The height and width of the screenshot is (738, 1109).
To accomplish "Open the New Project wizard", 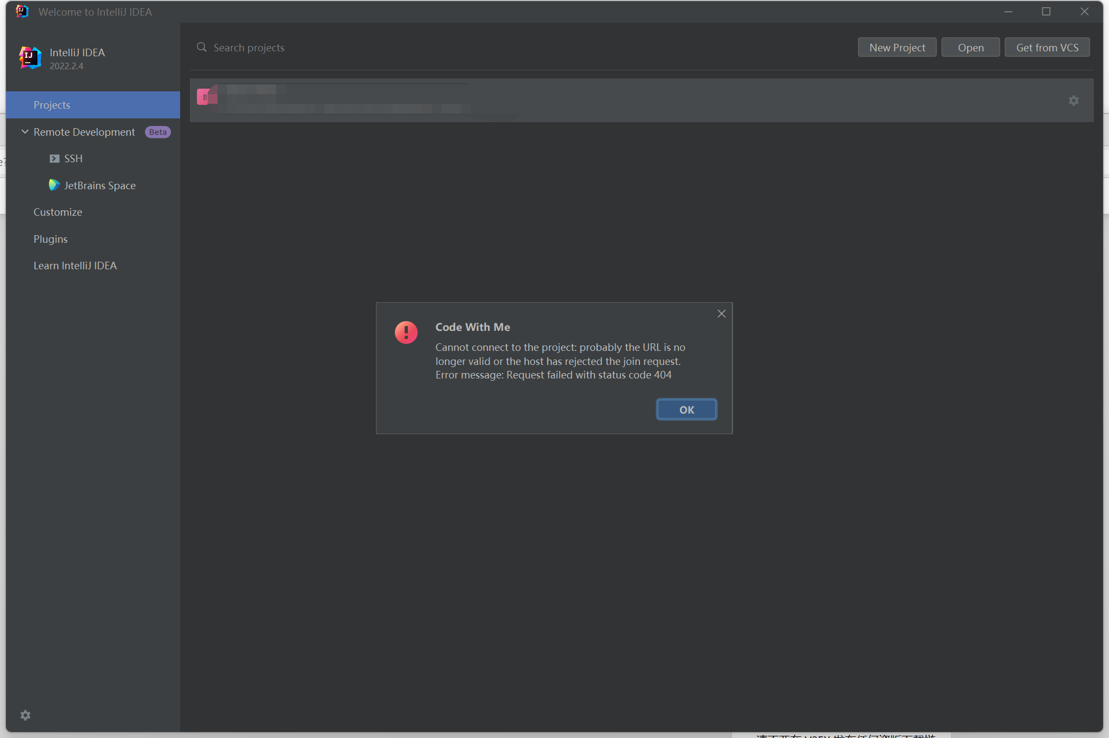I will pos(897,48).
